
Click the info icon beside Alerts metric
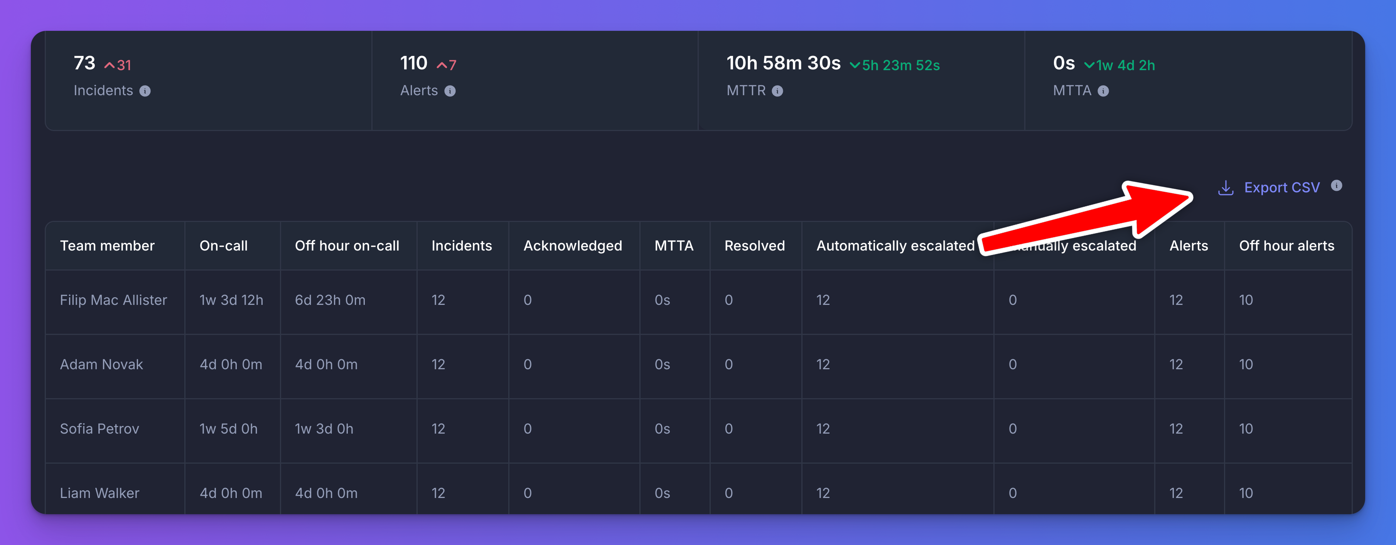coord(450,91)
